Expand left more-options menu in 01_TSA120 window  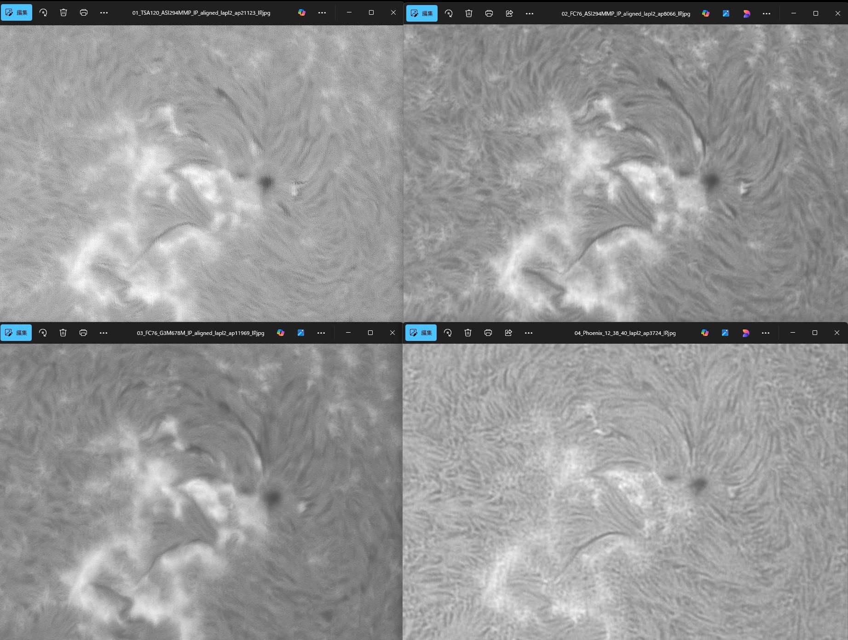pos(104,13)
